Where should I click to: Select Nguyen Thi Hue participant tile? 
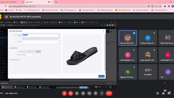click(128, 72)
